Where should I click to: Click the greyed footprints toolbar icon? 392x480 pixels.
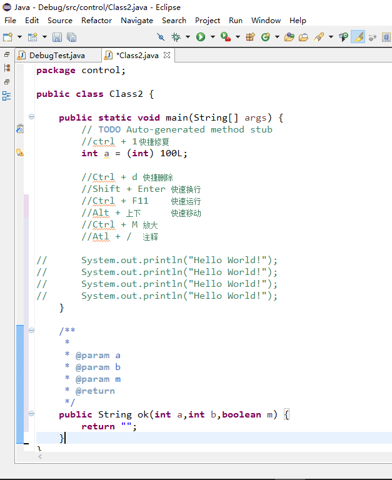[x=373, y=37]
